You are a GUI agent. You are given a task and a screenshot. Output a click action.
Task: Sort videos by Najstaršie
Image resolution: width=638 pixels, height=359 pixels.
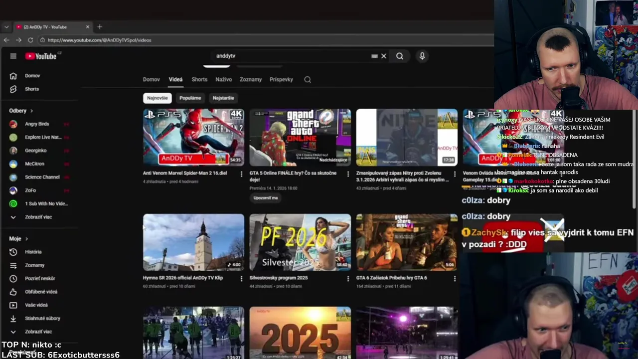coord(223,98)
